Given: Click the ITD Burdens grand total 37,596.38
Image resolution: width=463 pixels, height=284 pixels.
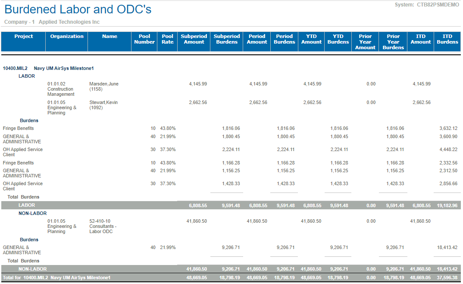Looking at the screenshot, I should pyautogui.click(x=447, y=278).
